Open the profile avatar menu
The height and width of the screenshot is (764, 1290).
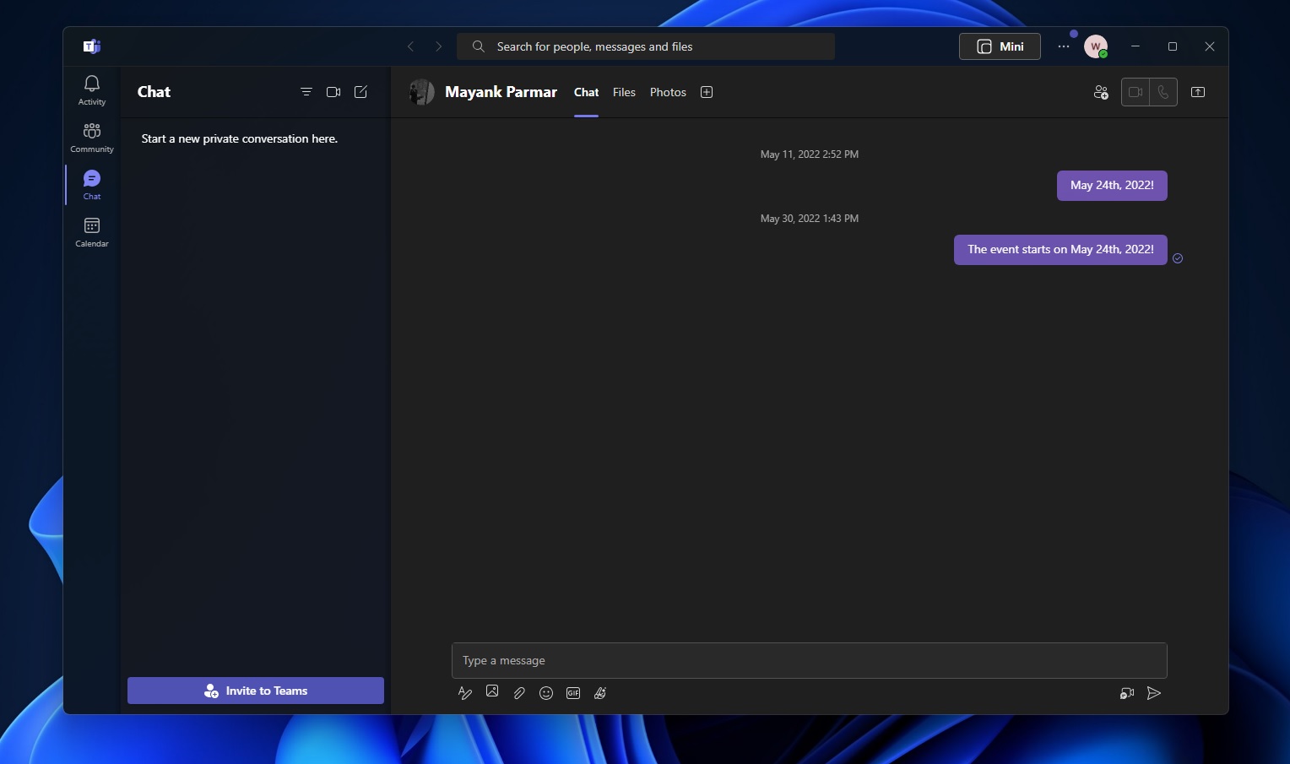point(1096,46)
